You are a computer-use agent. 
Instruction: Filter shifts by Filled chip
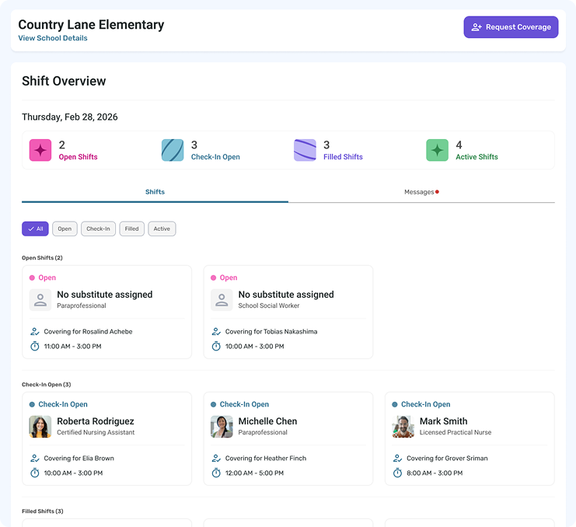pyautogui.click(x=131, y=229)
